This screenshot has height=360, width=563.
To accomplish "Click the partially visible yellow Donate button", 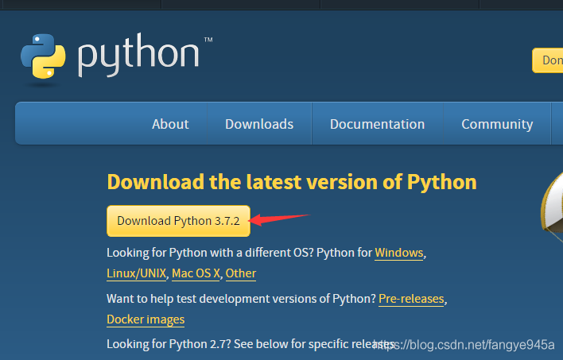I will 549,60.
